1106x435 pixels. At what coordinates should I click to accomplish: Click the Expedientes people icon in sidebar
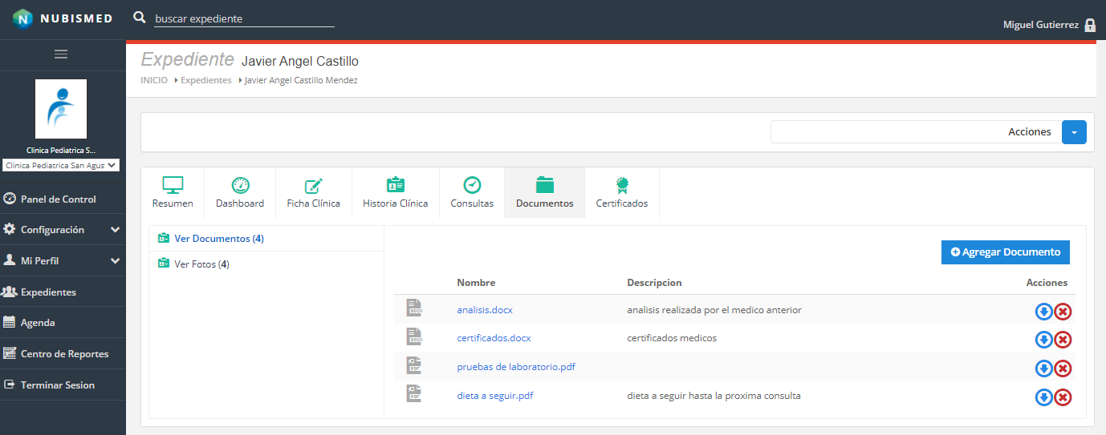point(10,292)
